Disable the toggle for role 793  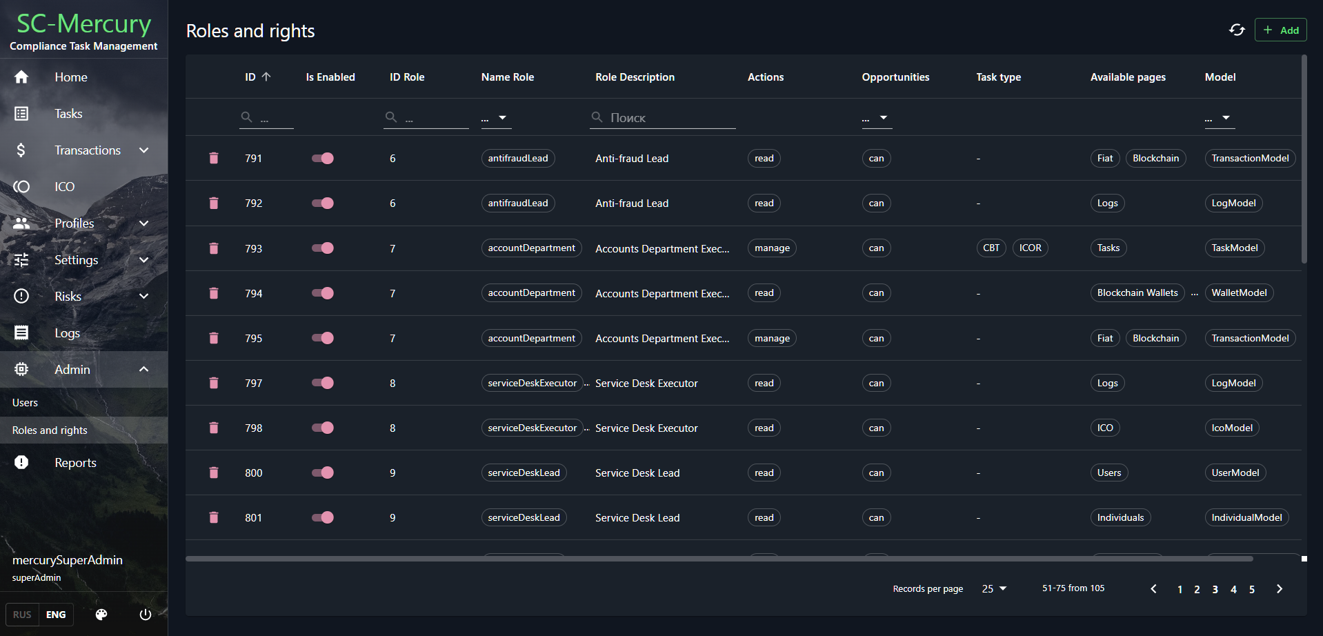(322, 248)
